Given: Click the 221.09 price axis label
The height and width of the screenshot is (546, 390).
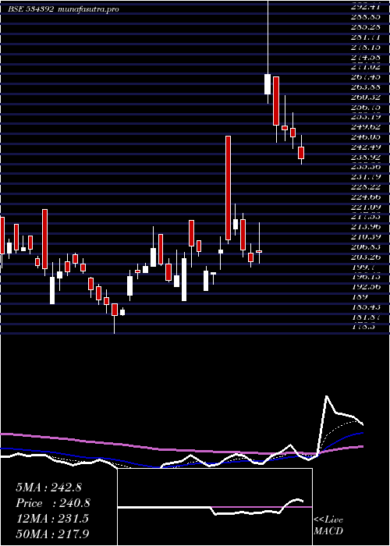Looking at the screenshot, I should click(x=367, y=207).
